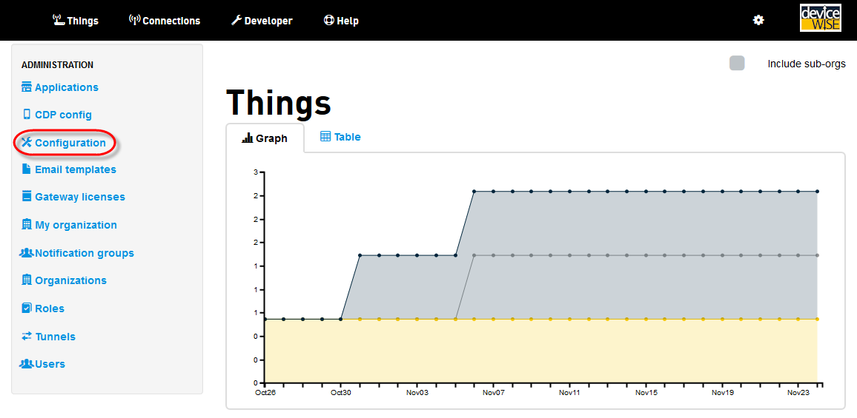This screenshot has height=418, width=857.
Task: Click the Tunnels arrows icon
Action: pos(27,337)
